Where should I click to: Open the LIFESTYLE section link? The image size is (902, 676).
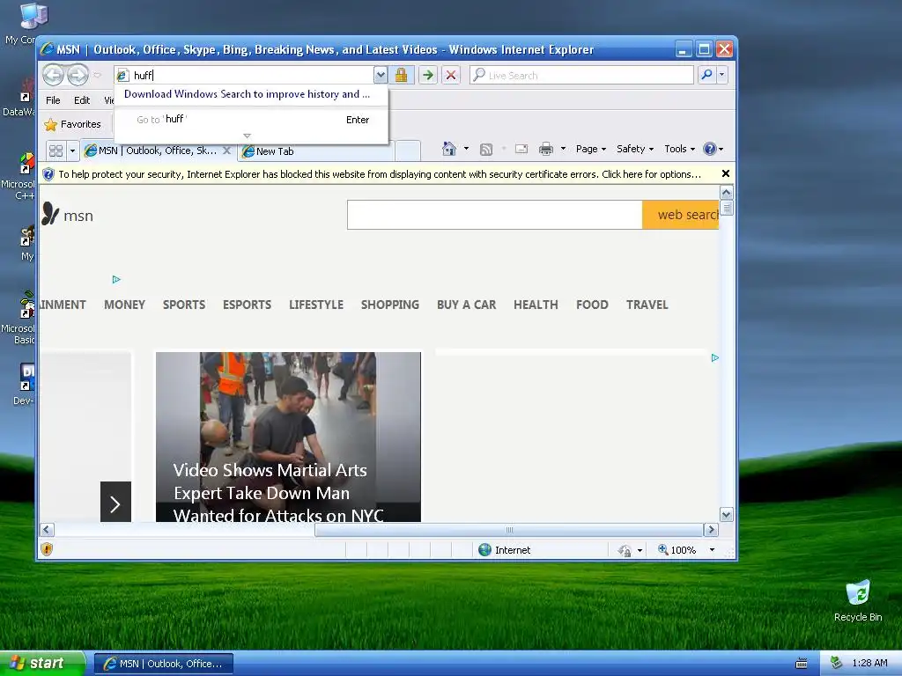pyautogui.click(x=316, y=305)
